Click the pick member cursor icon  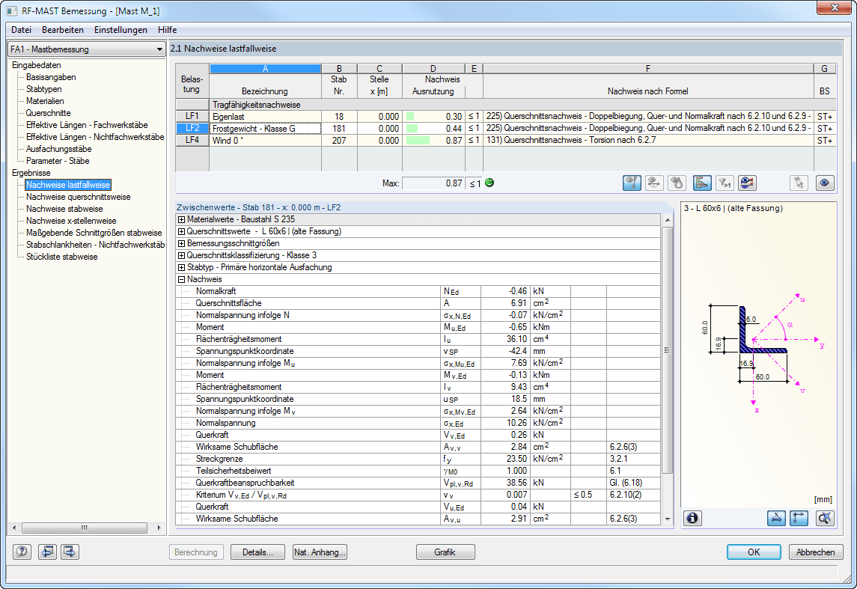pos(799,183)
